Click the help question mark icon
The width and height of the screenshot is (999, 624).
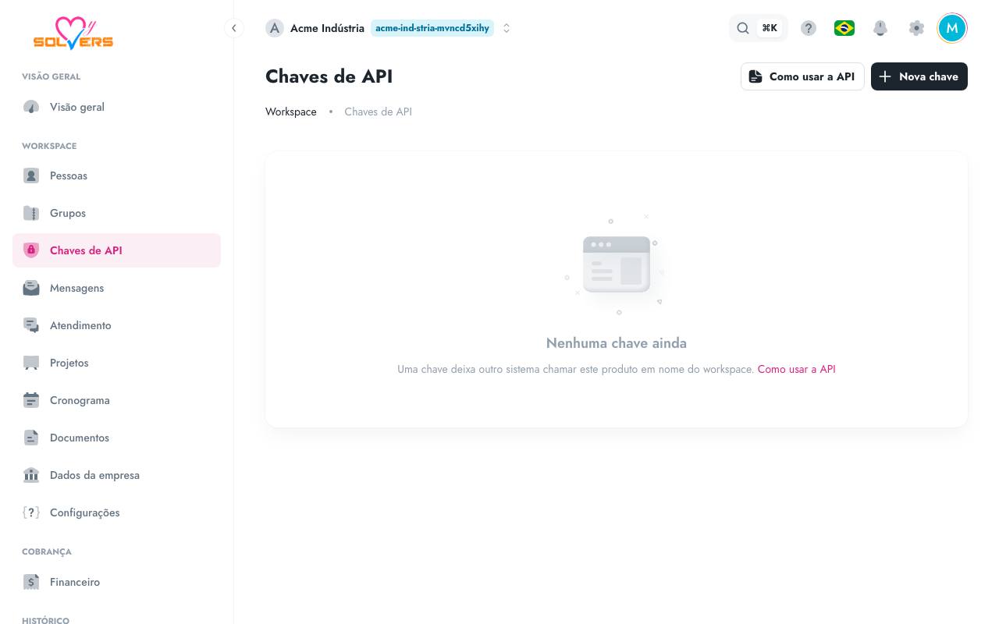point(809,28)
